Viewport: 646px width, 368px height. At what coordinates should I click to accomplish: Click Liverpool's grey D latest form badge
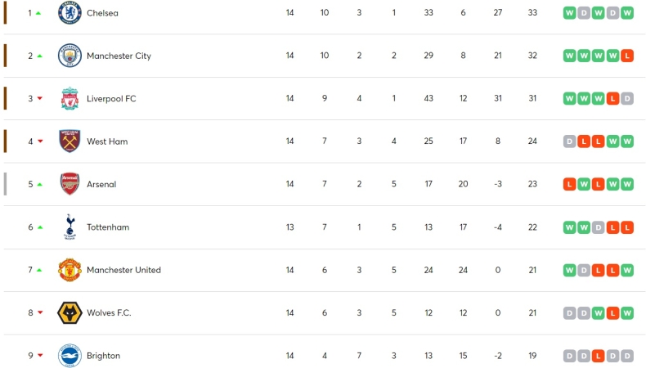click(627, 99)
